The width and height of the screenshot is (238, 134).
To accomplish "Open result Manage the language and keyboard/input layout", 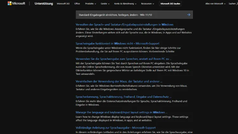I will point(122,112).
